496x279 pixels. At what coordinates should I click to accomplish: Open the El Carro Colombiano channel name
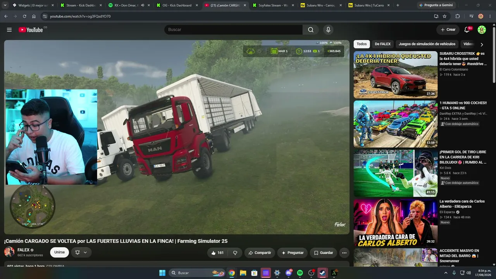pyautogui.click(x=454, y=69)
